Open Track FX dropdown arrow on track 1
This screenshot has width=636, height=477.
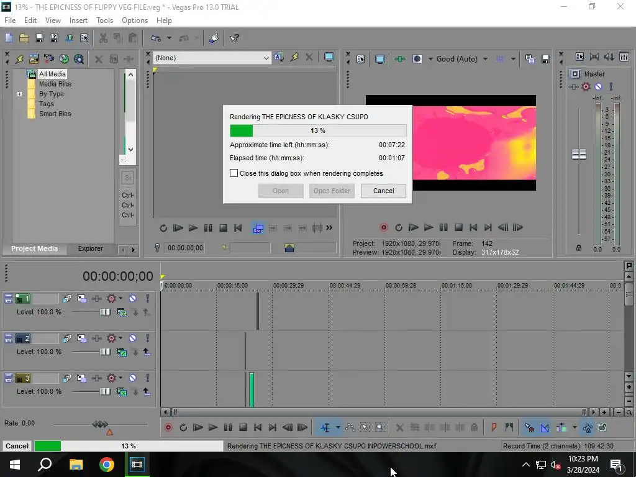120,299
